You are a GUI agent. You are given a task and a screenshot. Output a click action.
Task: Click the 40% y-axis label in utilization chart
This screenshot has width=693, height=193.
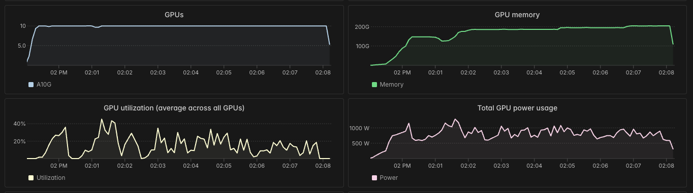20,124
